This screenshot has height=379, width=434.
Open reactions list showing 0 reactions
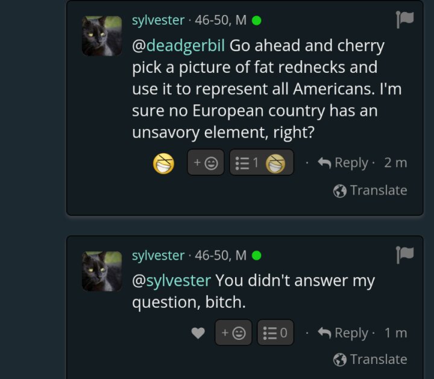[275, 333]
